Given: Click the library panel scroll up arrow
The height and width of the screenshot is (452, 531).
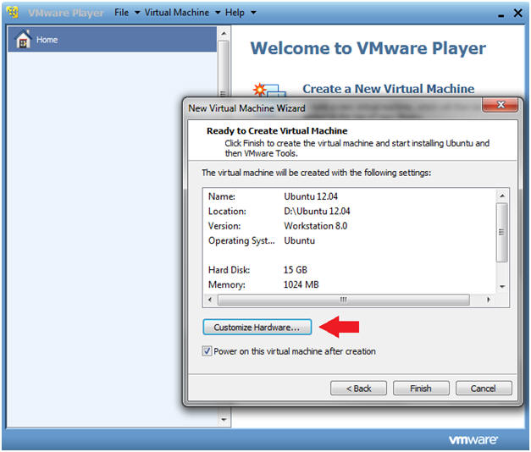Looking at the screenshot, I should click(x=224, y=34).
